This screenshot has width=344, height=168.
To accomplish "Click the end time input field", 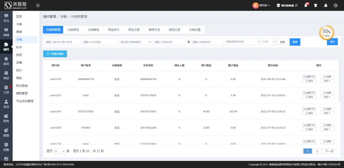I will point(208,42).
